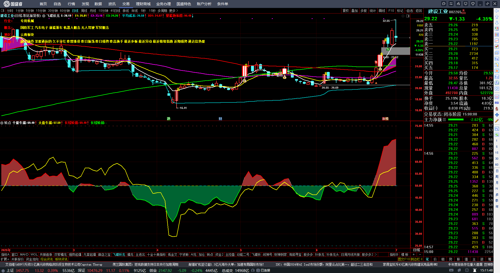Click the left arrow back icon in right sidebar
The image size is (500, 273).
click(x=497, y=11)
